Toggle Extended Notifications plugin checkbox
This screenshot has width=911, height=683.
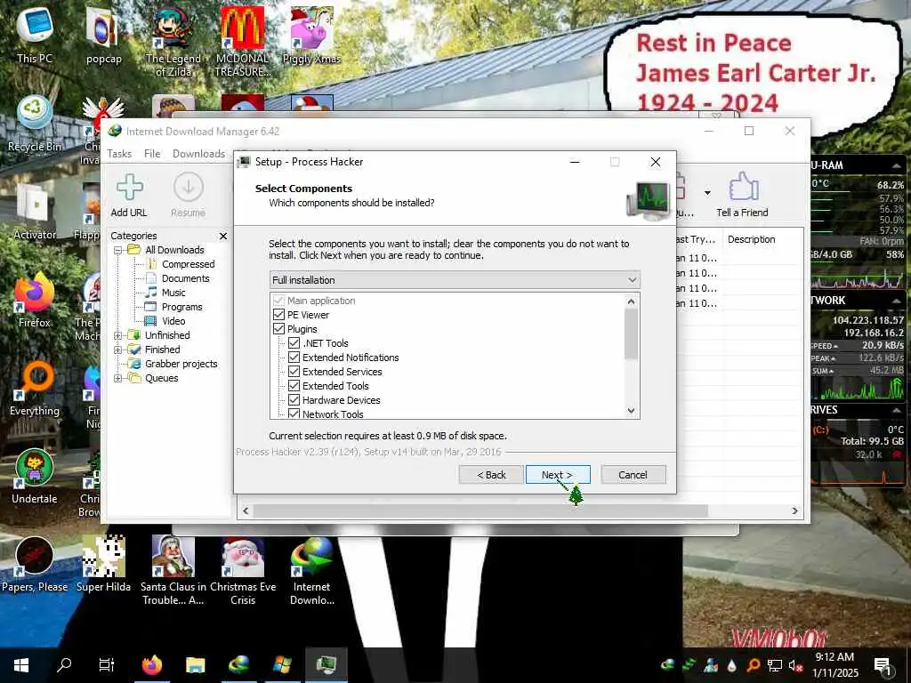tap(294, 358)
